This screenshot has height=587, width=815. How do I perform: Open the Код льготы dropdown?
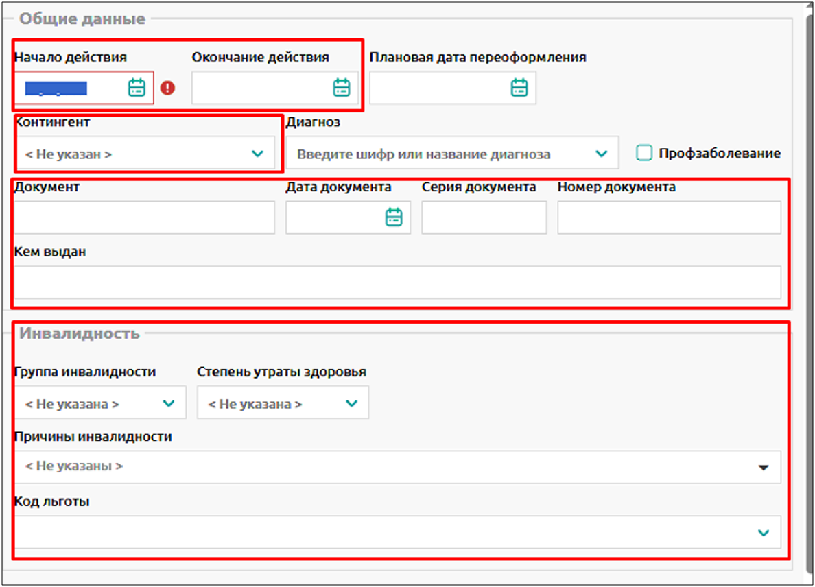point(763,532)
